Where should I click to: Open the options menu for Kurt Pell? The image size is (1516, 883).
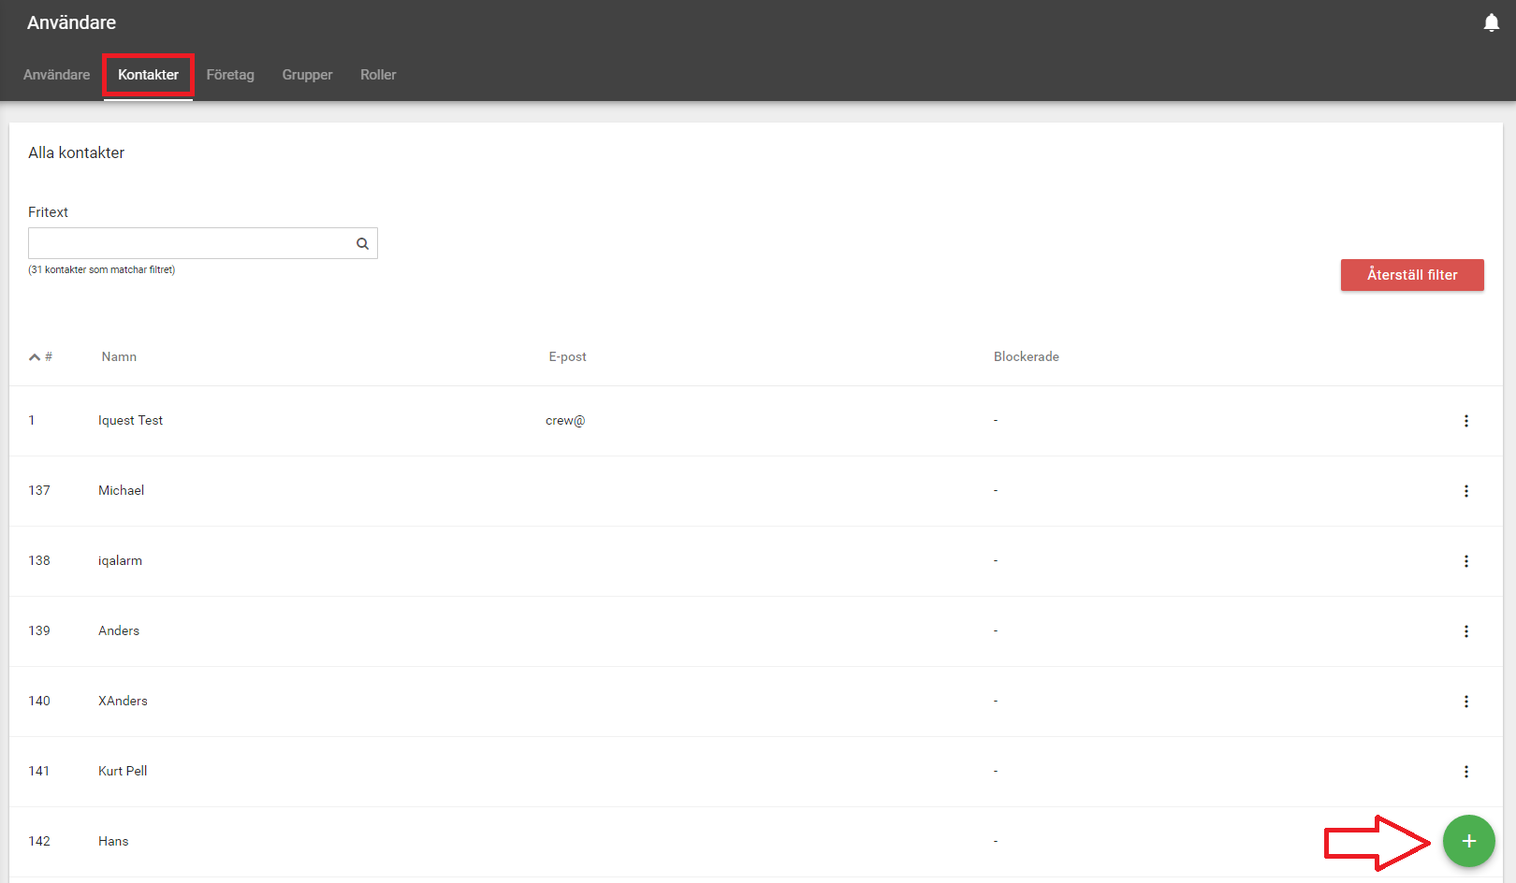[x=1466, y=772]
